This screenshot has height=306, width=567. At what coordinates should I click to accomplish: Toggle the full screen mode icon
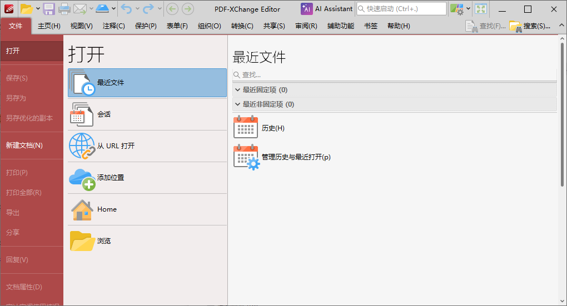(x=481, y=9)
